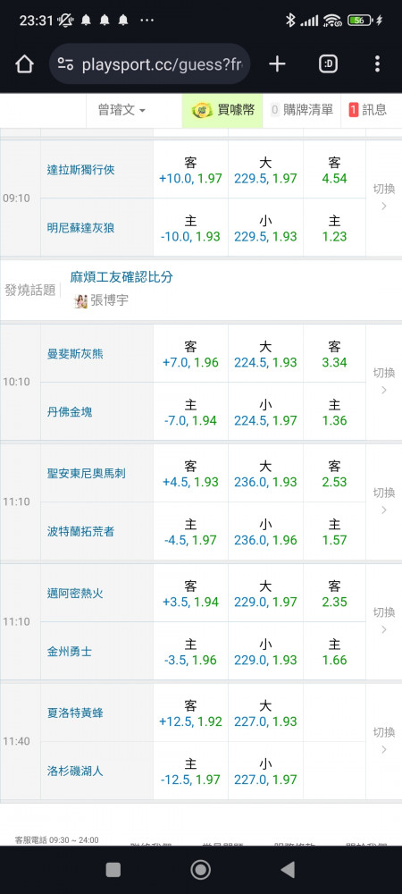Viewport: 402px width, 894px height.
Task: Open the 訊息 messages with red badge
Action: pyautogui.click(x=368, y=110)
